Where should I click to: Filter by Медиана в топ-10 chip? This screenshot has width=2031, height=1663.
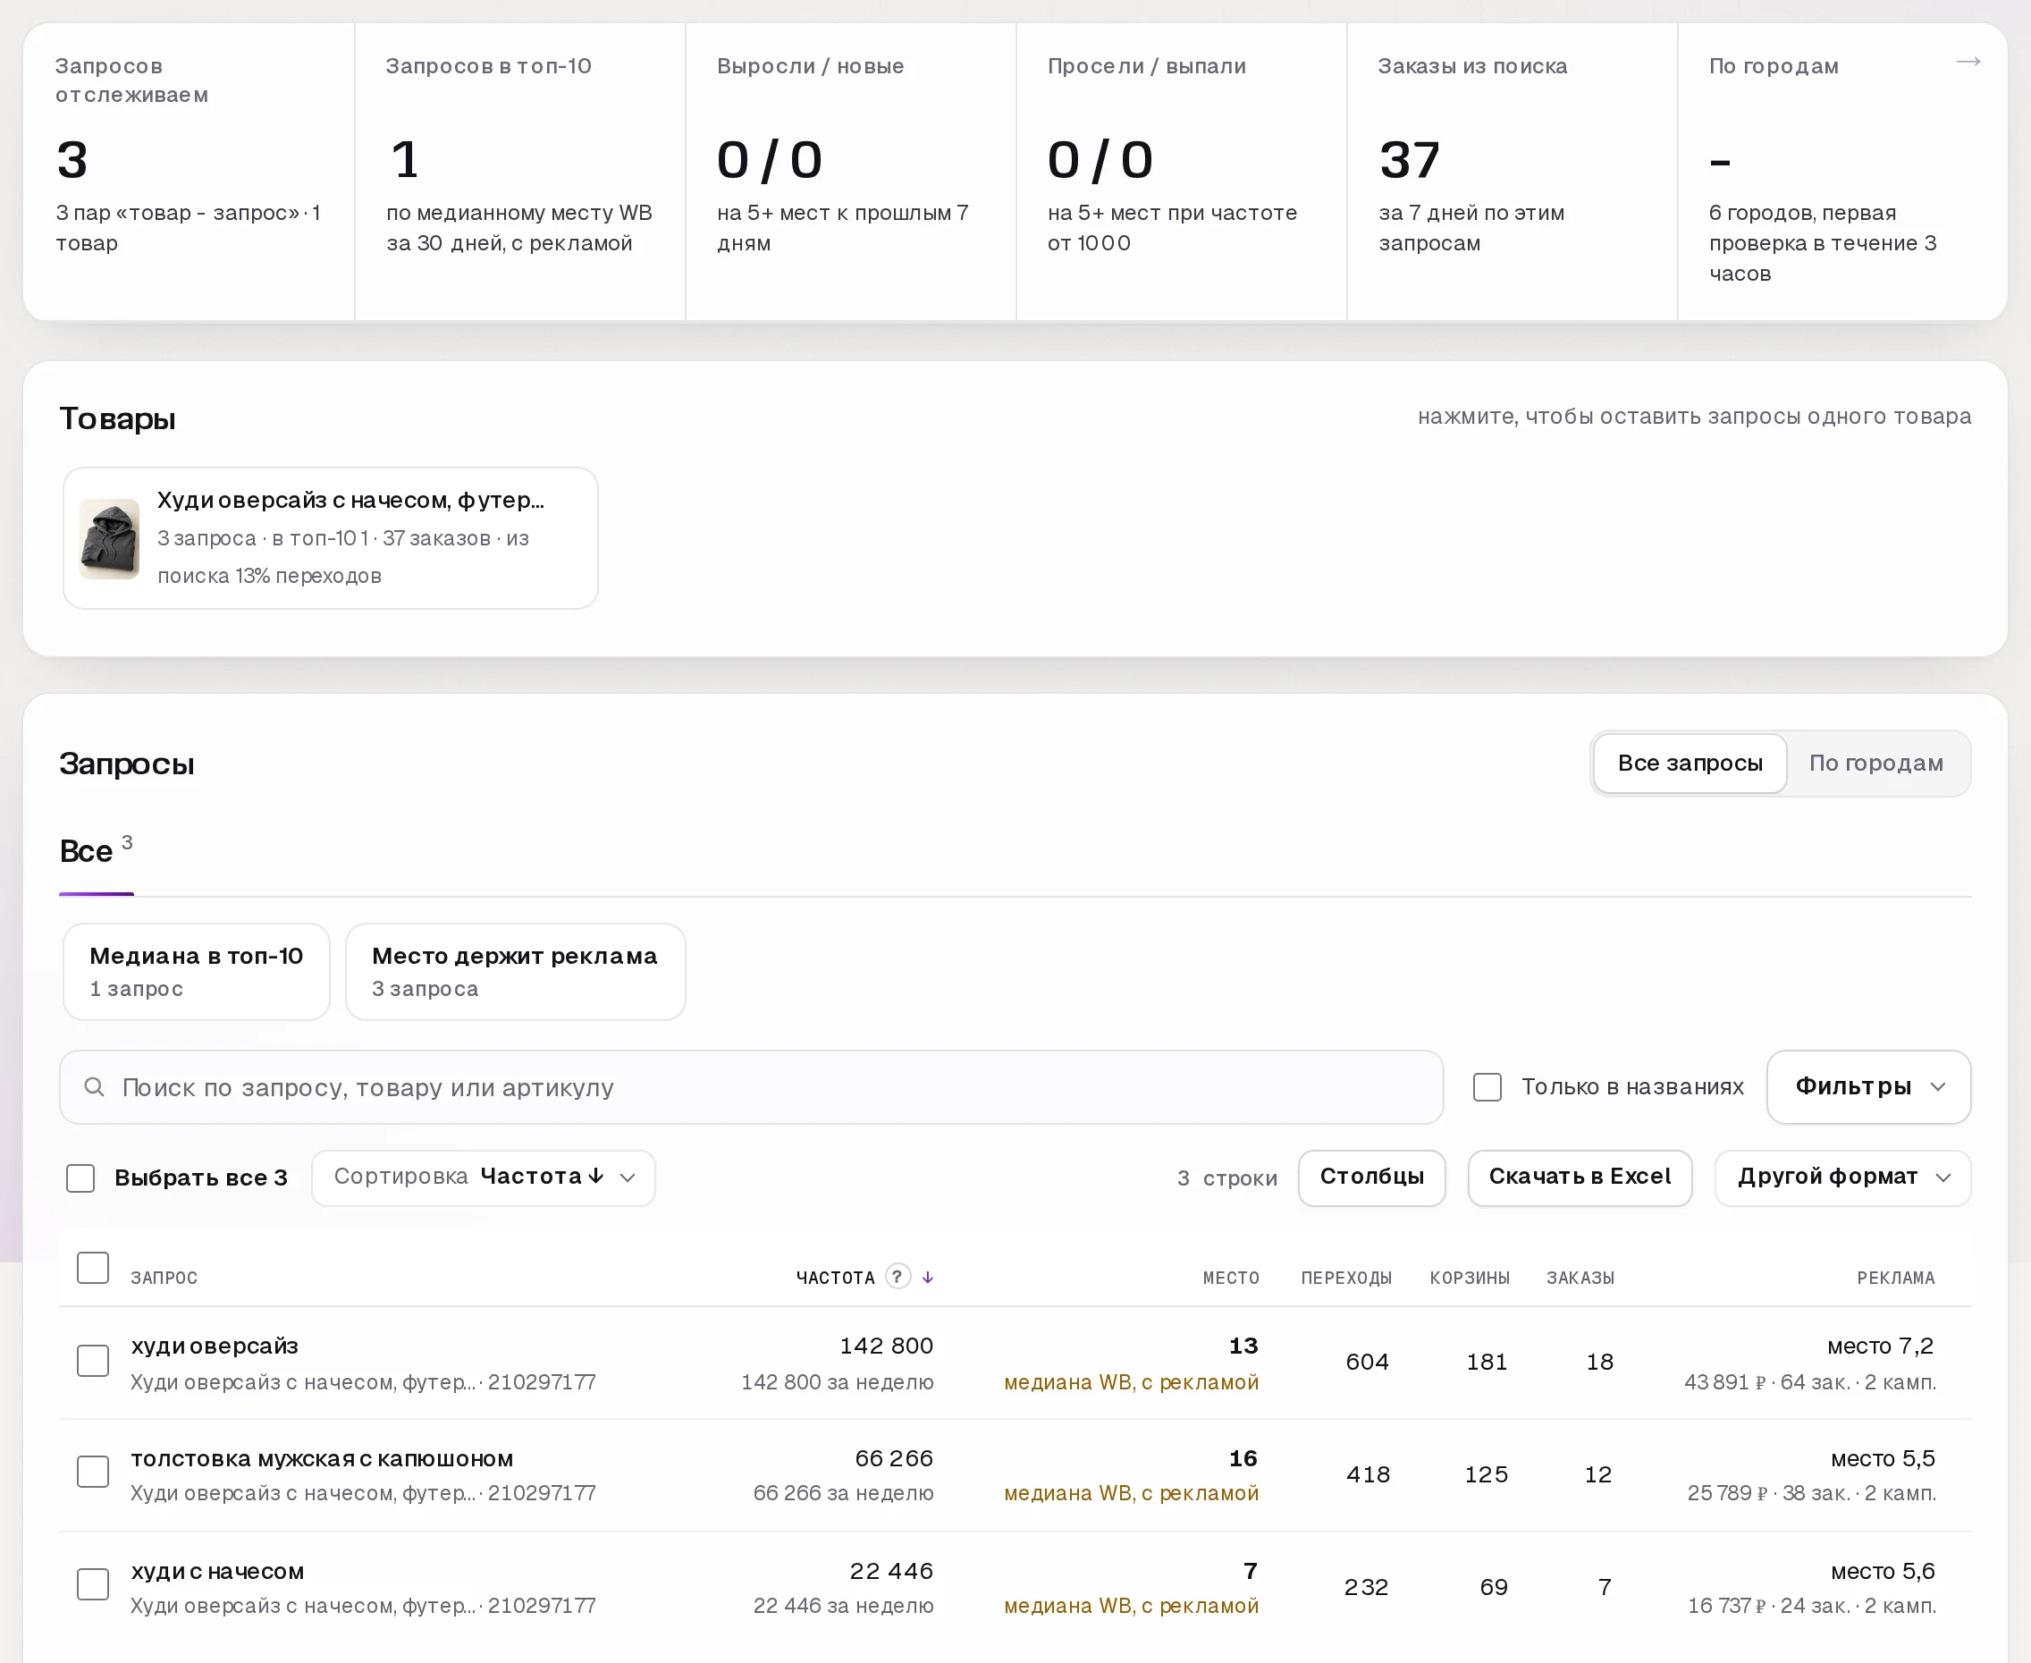[197, 971]
